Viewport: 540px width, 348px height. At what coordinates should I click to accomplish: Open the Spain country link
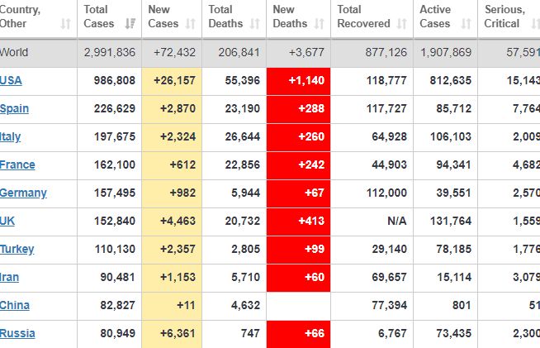click(14, 108)
